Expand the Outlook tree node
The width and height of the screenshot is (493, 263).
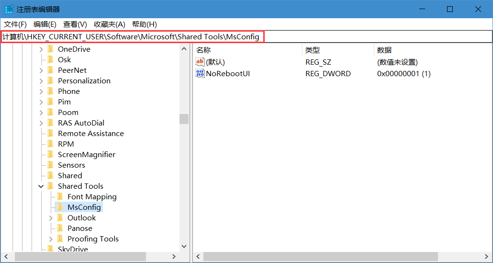coord(51,218)
